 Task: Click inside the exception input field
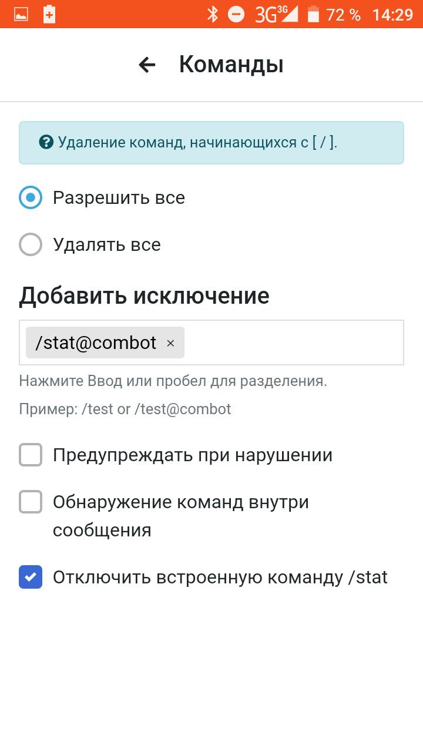point(294,343)
